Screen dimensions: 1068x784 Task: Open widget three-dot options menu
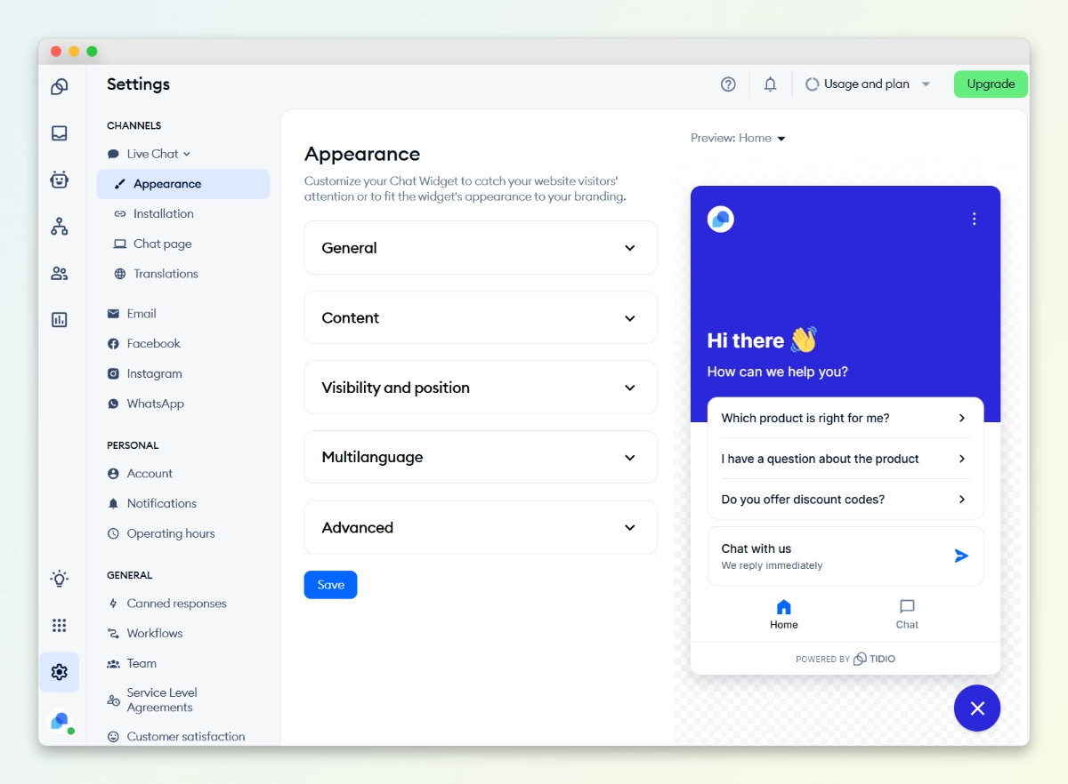point(974,219)
